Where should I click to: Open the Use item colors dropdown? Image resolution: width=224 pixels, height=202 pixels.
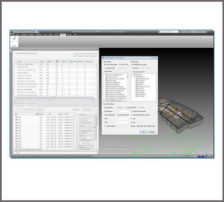[86, 120]
